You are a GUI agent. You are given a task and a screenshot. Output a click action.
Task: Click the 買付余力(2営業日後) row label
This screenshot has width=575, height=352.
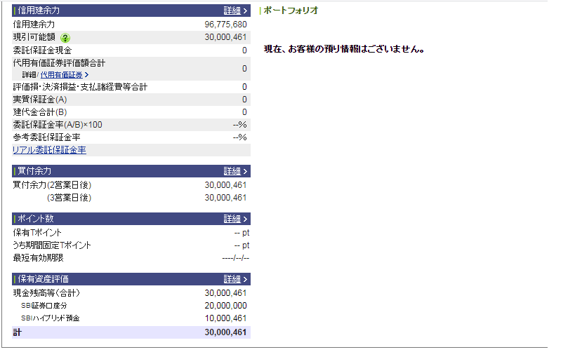53,185
